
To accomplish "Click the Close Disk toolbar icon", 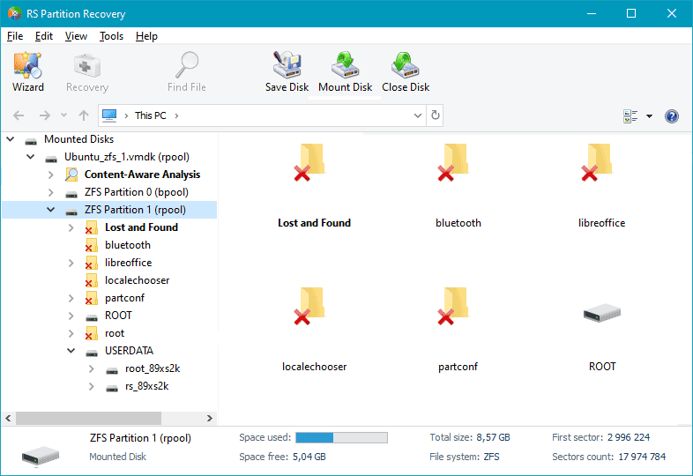I will 406,71.
